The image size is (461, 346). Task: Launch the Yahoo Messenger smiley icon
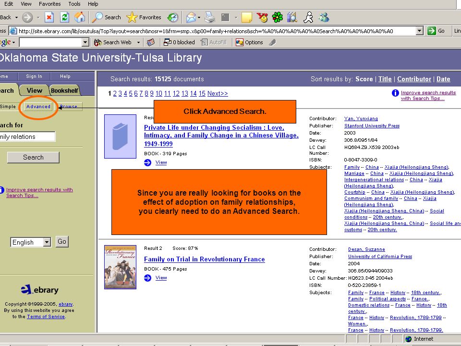[262, 17]
